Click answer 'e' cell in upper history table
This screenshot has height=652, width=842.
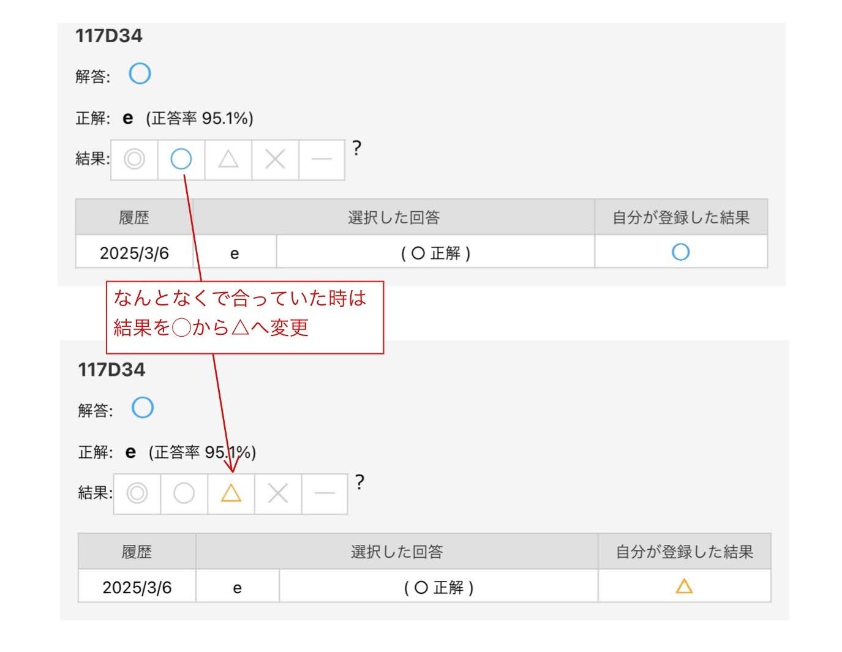pos(235,253)
